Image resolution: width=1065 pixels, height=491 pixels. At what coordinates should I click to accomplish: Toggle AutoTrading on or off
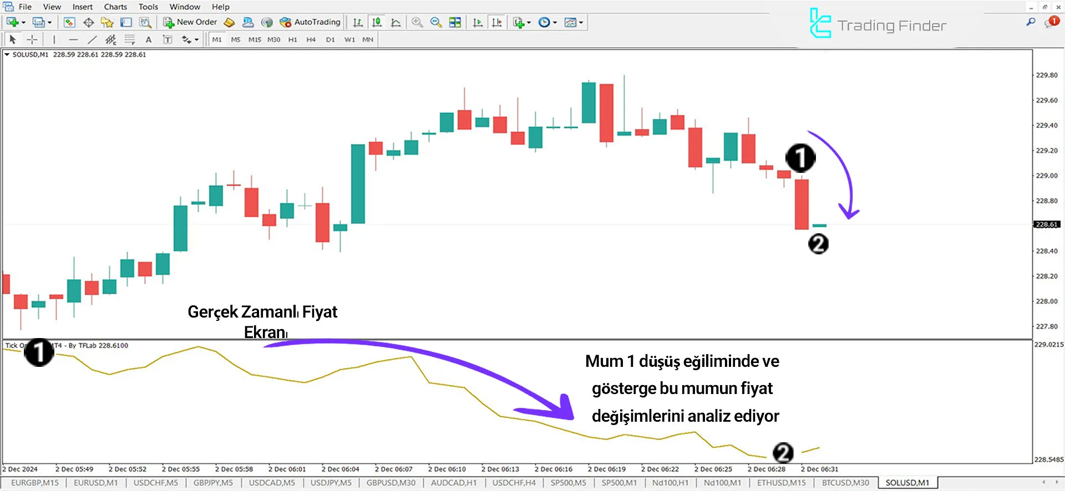pos(310,22)
